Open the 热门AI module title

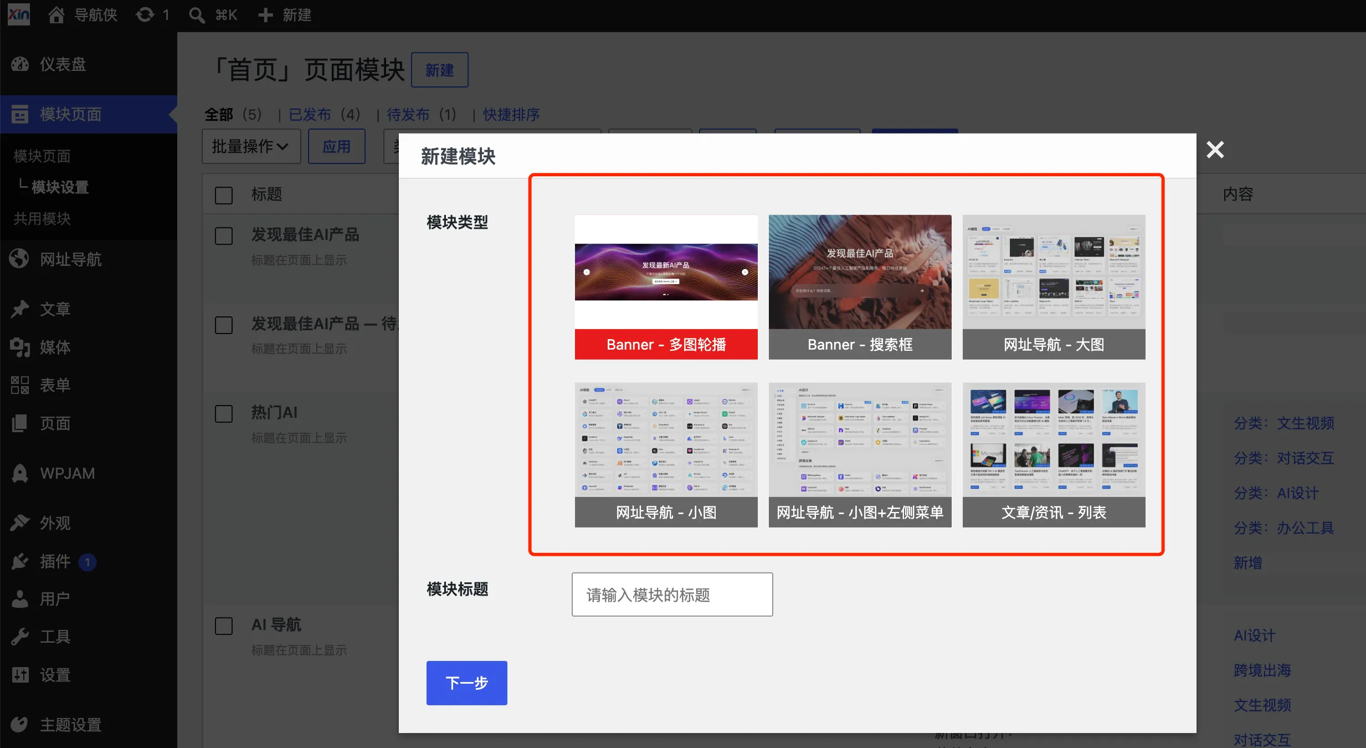[x=275, y=412]
